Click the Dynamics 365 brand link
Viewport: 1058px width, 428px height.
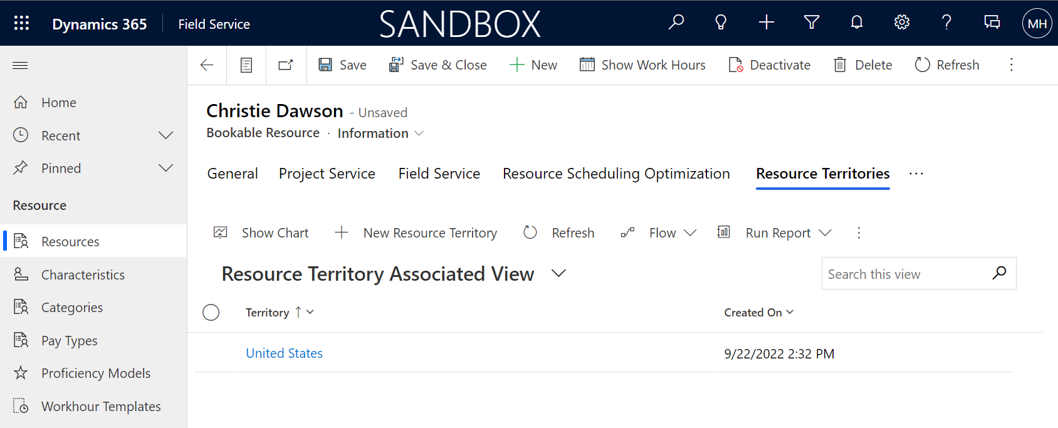coord(100,24)
